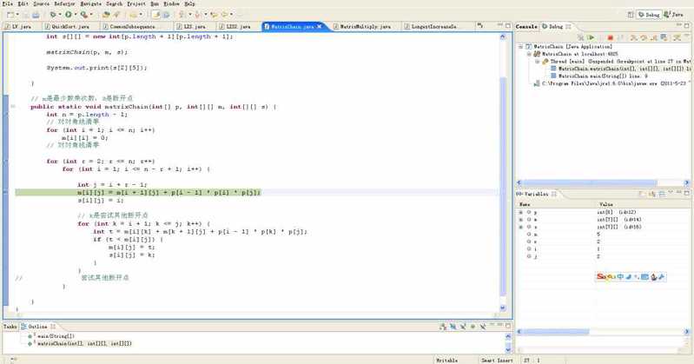Click the Resume button in Debug toolbar
Screen dimensions: 694x364
point(592,37)
